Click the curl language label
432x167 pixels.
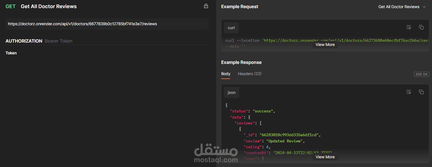pos(231,28)
